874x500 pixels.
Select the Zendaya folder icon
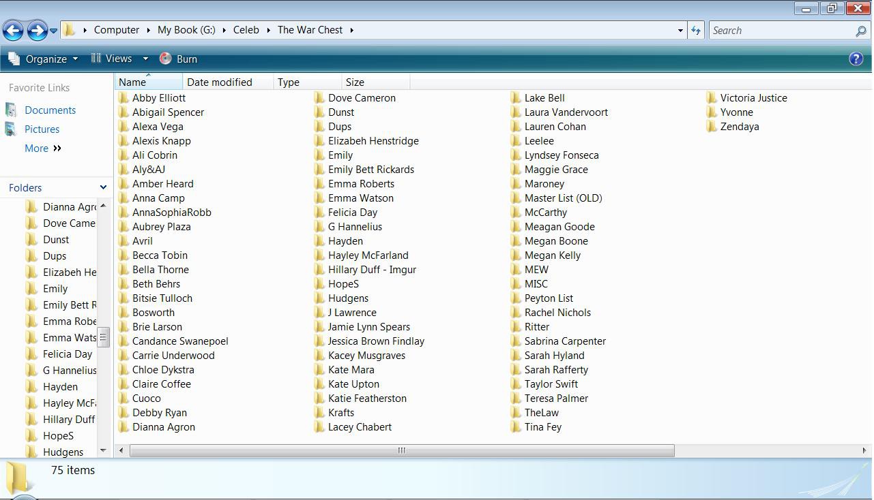tap(712, 127)
